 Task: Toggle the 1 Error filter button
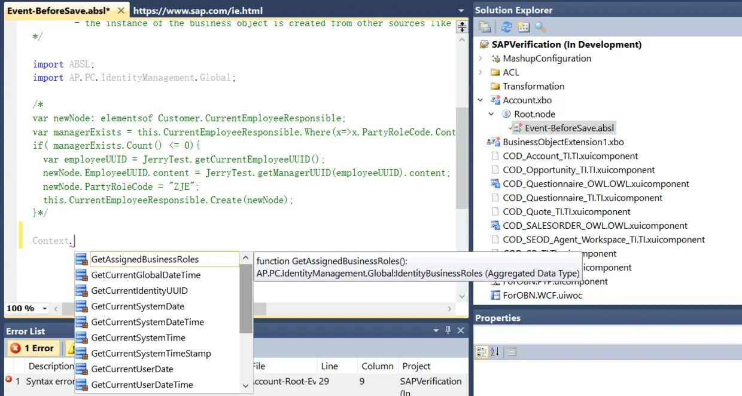pos(32,348)
